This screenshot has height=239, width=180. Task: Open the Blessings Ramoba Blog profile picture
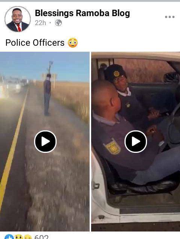[18, 19]
